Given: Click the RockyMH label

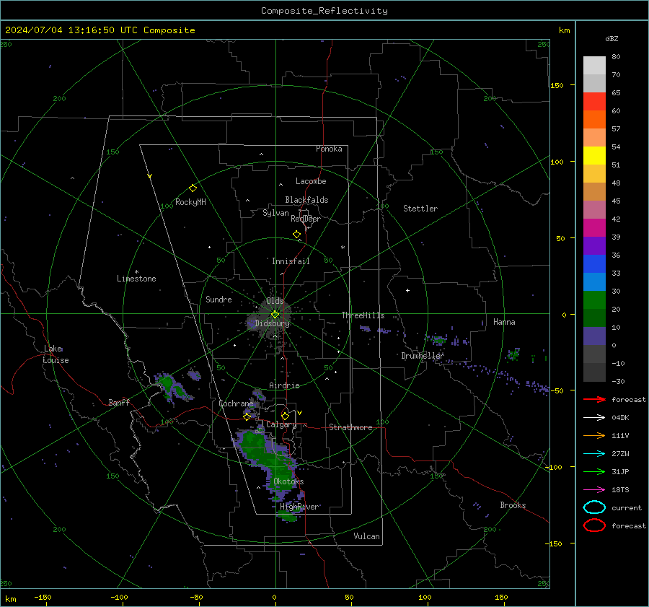Looking at the screenshot, I should (190, 202).
